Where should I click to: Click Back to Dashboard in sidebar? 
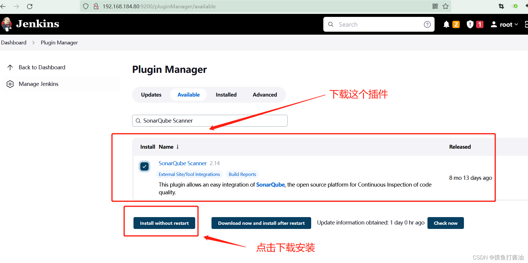42,68
